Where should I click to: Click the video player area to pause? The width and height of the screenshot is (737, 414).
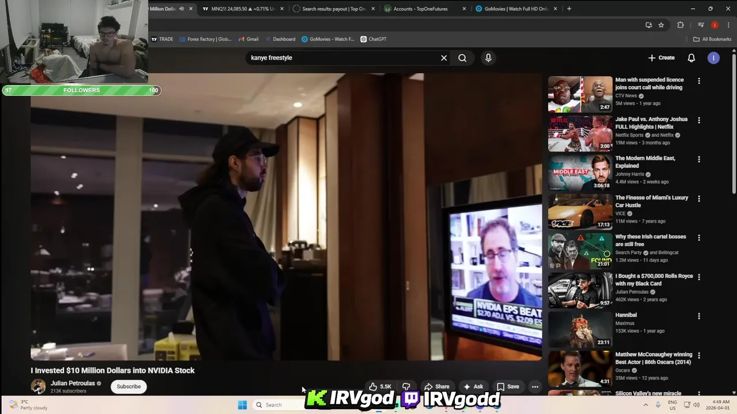tap(286, 217)
